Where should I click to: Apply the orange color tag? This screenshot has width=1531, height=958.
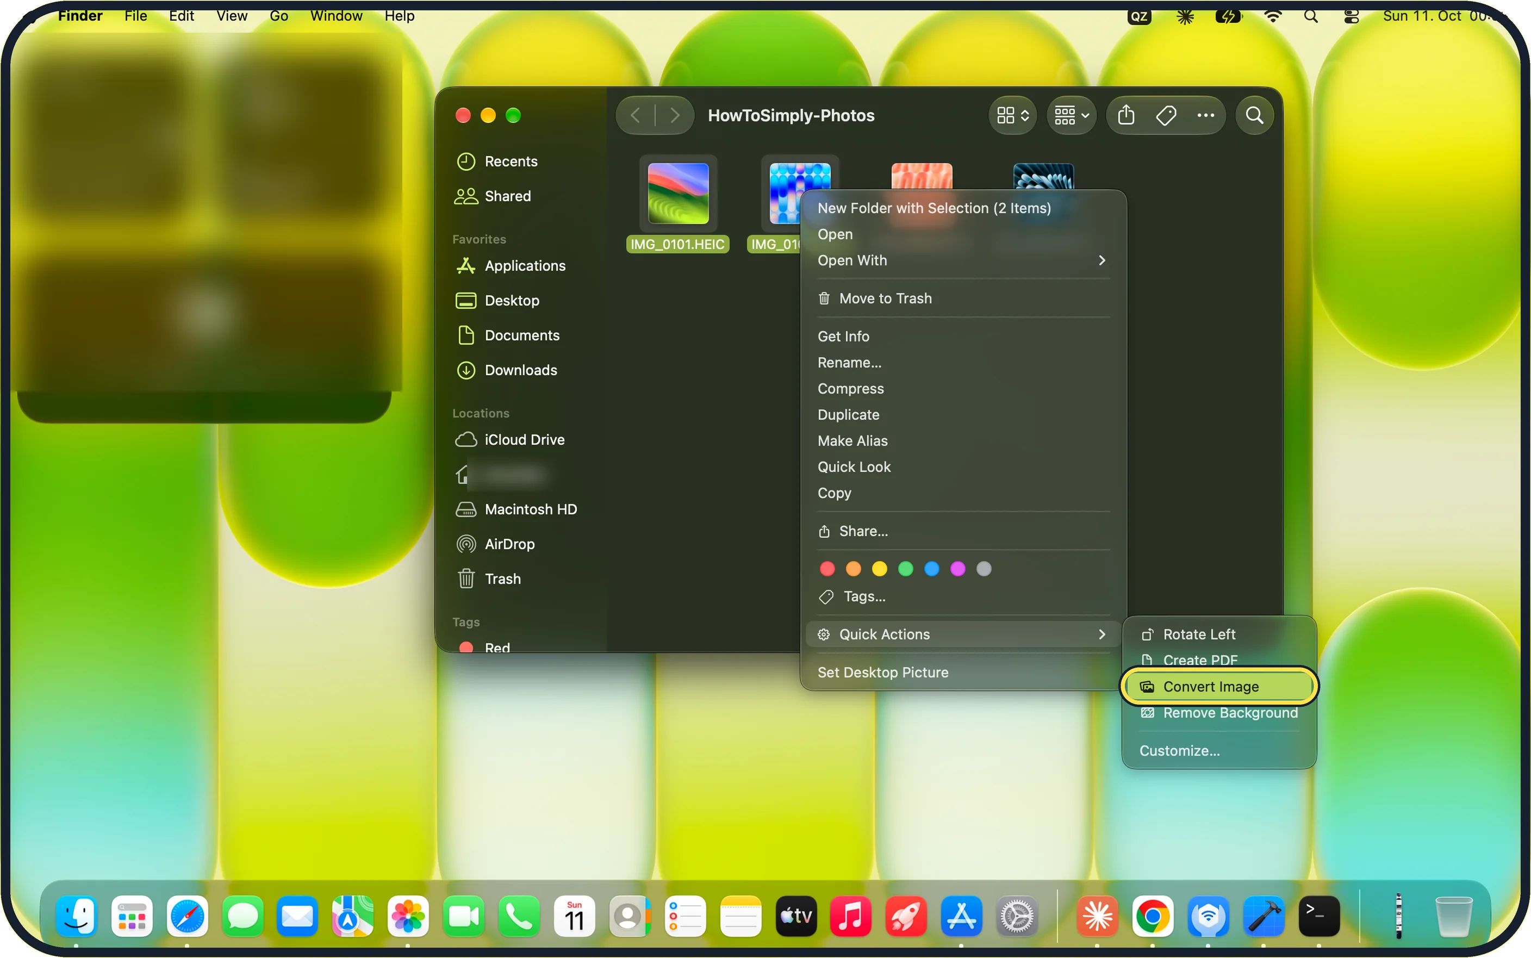[853, 569]
